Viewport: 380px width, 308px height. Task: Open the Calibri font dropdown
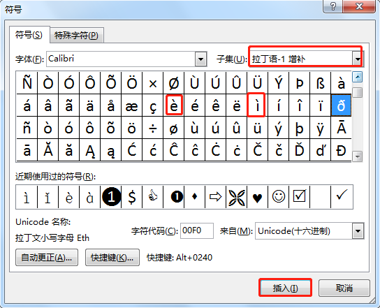(201, 59)
